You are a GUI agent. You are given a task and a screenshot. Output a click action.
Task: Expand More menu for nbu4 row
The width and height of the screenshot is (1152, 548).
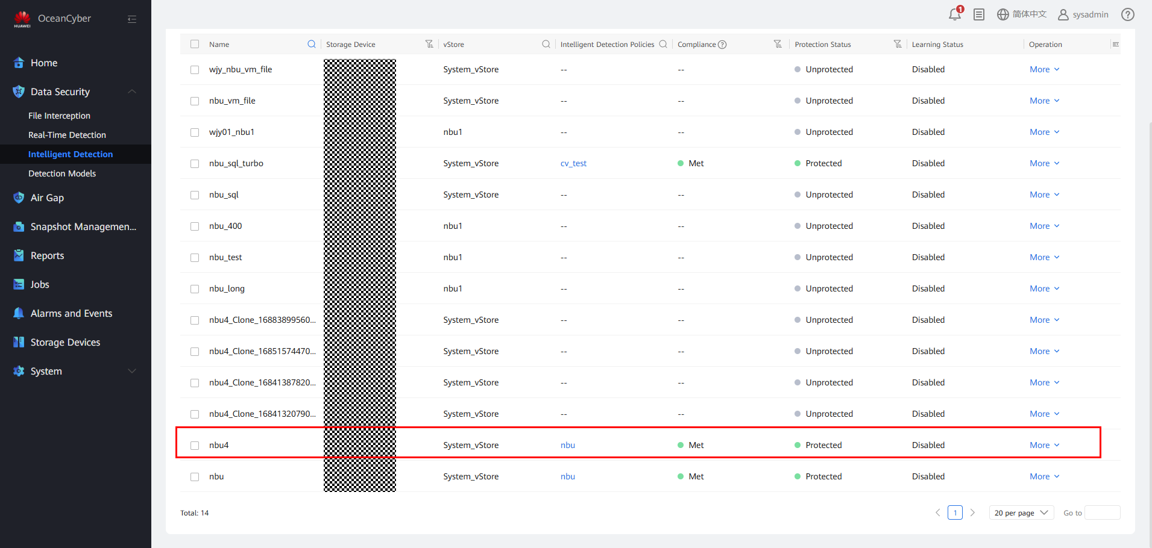1044,445
